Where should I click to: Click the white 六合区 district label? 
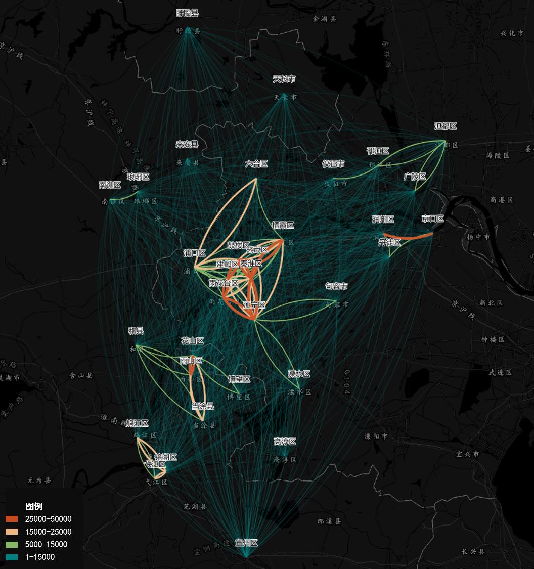(x=256, y=164)
